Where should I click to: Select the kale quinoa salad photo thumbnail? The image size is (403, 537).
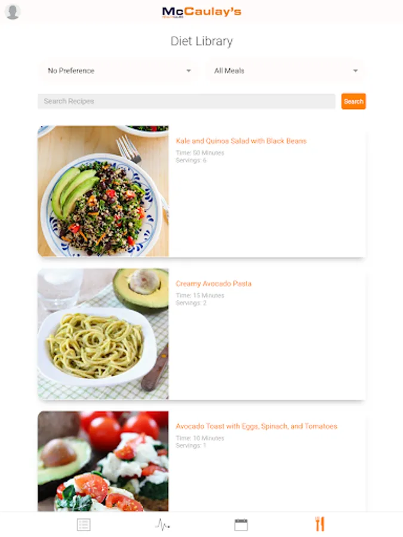pyautogui.click(x=103, y=191)
